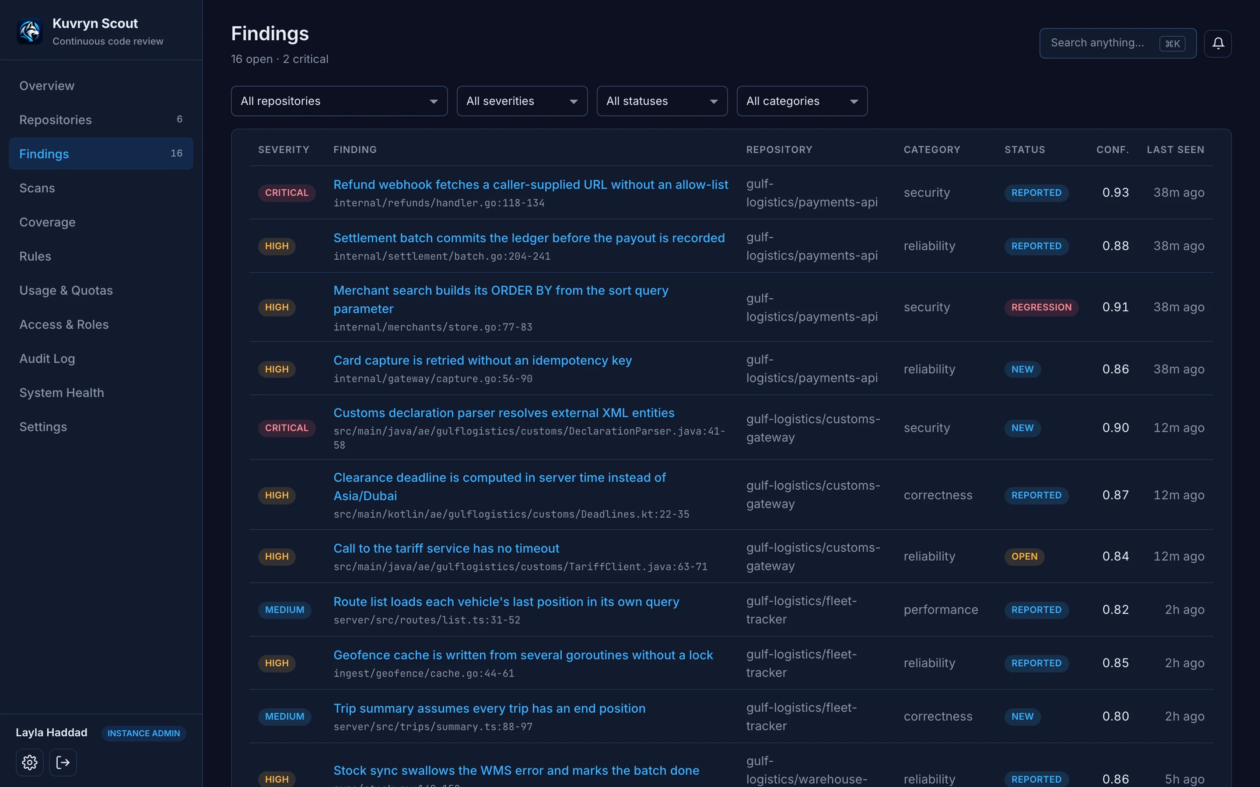
Task: Click NEW status on Card capture row
Action: coord(1022,369)
